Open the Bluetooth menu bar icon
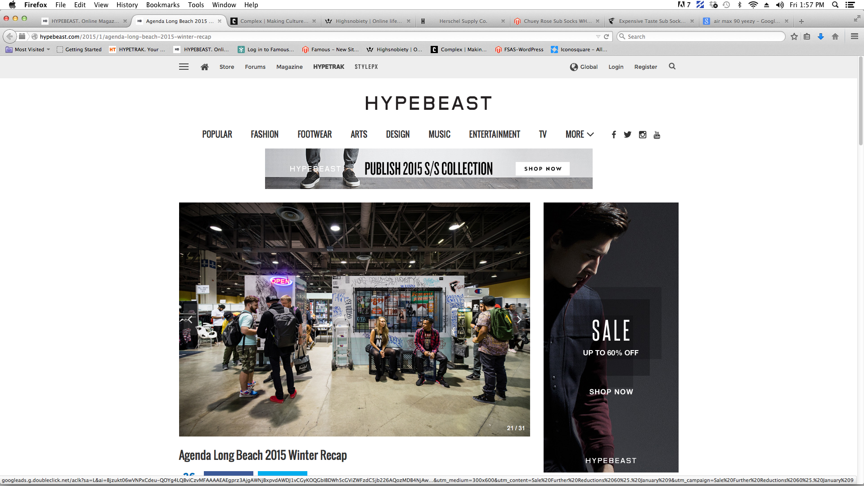The image size is (864, 486). [739, 4]
